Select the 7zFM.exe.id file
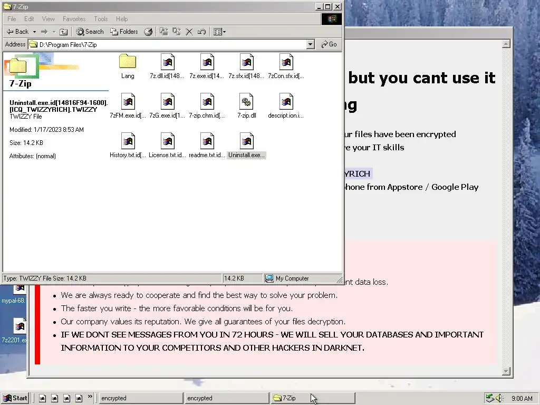Image resolution: width=540 pixels, height=405 pixels. [x=128, y=106]
